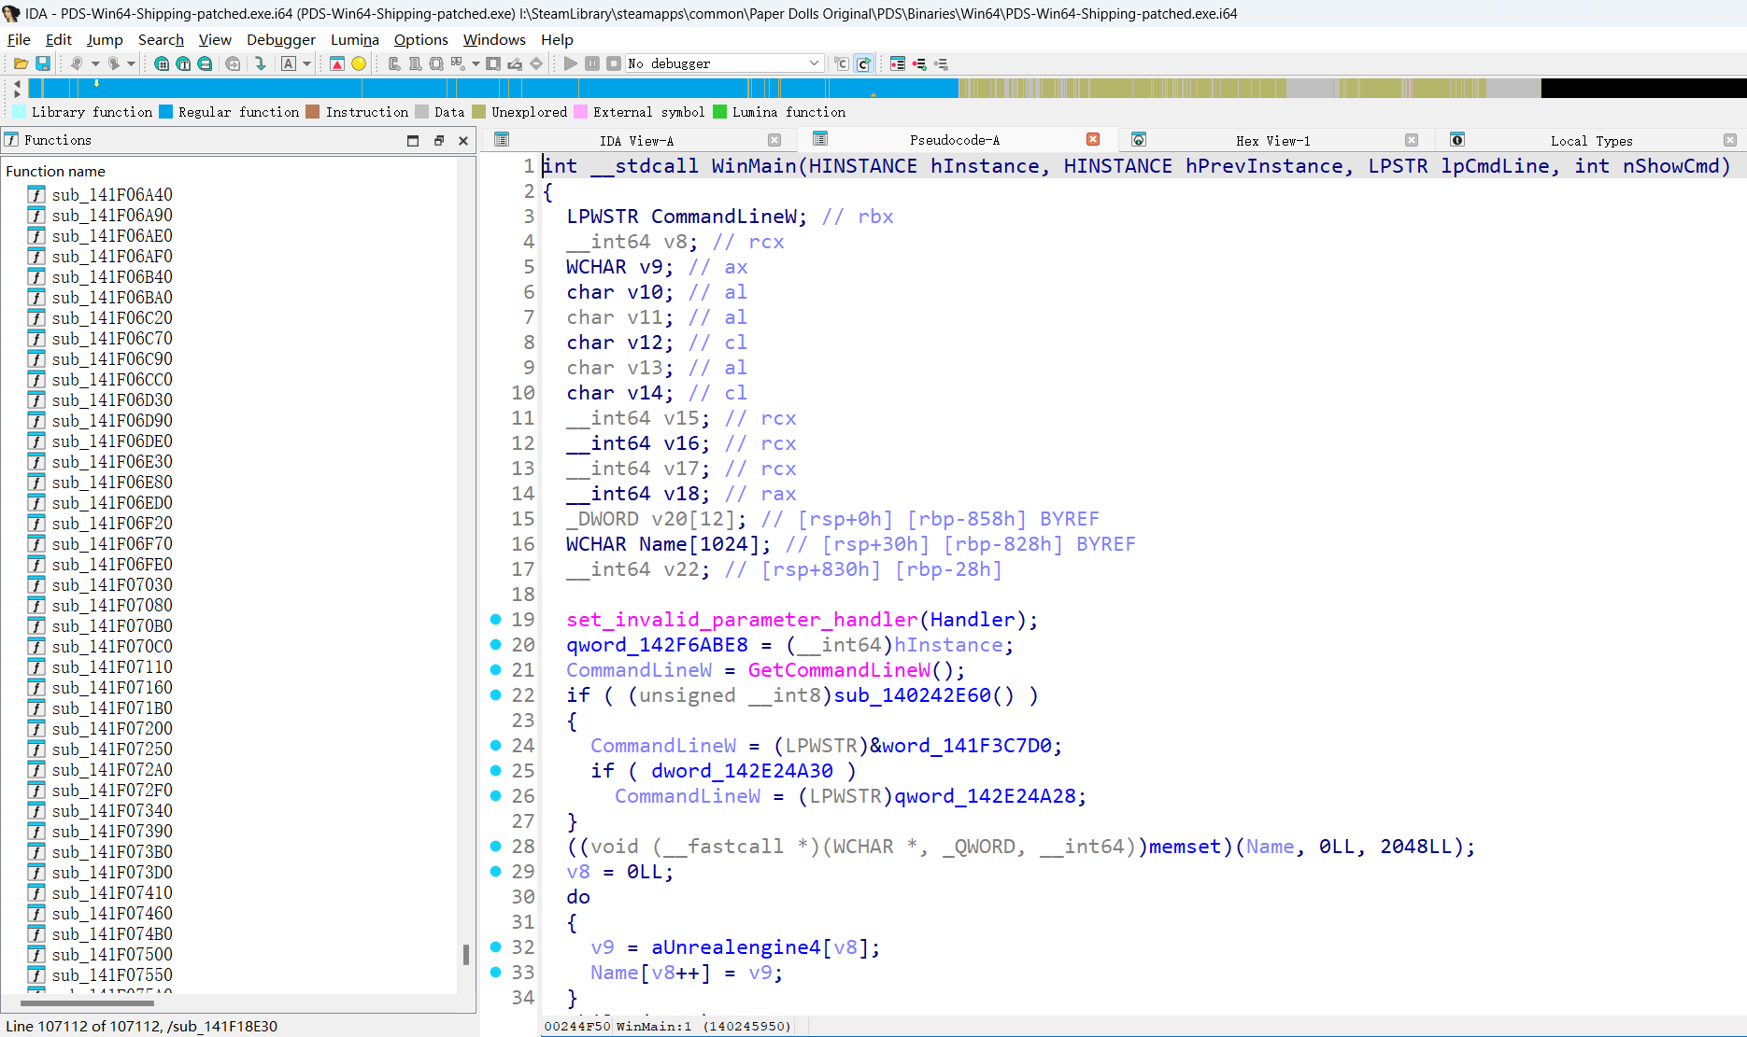Click GetCommandLineW call in pseudocode
1747x1037 pixels.
838,670
